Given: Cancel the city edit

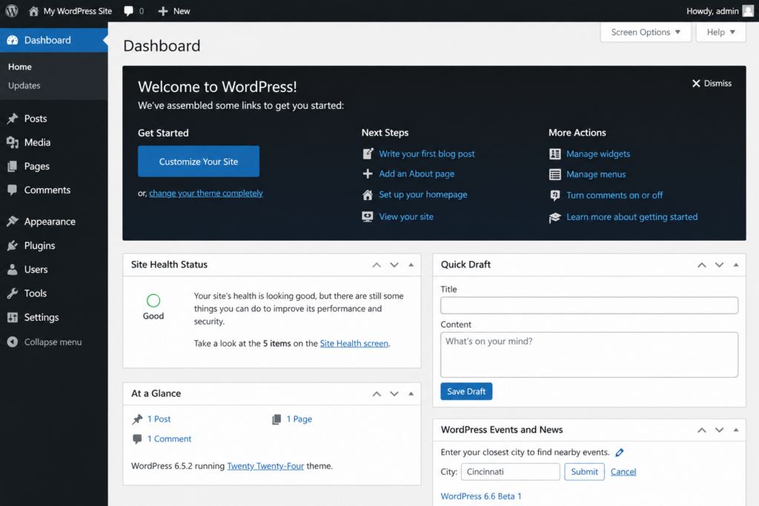Looking at the screenshot, I should [x=623, y=472].
